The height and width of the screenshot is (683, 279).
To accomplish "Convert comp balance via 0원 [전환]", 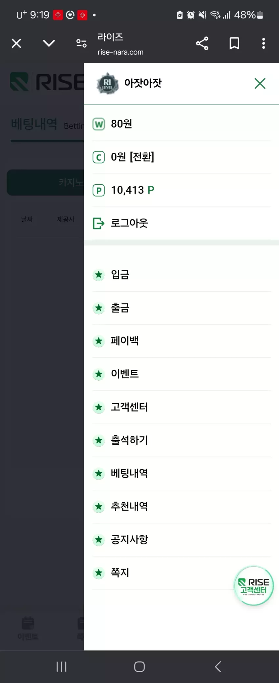I will point(132,157).
